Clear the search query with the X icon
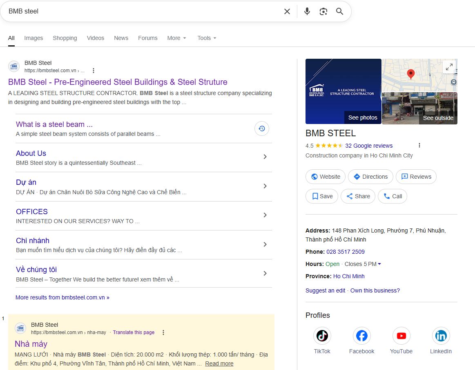Image resolution: width=475 pixels, height=370 pixels. 287,11
